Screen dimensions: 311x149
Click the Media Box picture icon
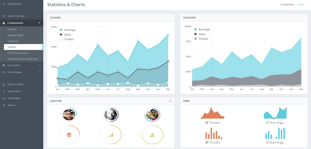click(3, 98)
